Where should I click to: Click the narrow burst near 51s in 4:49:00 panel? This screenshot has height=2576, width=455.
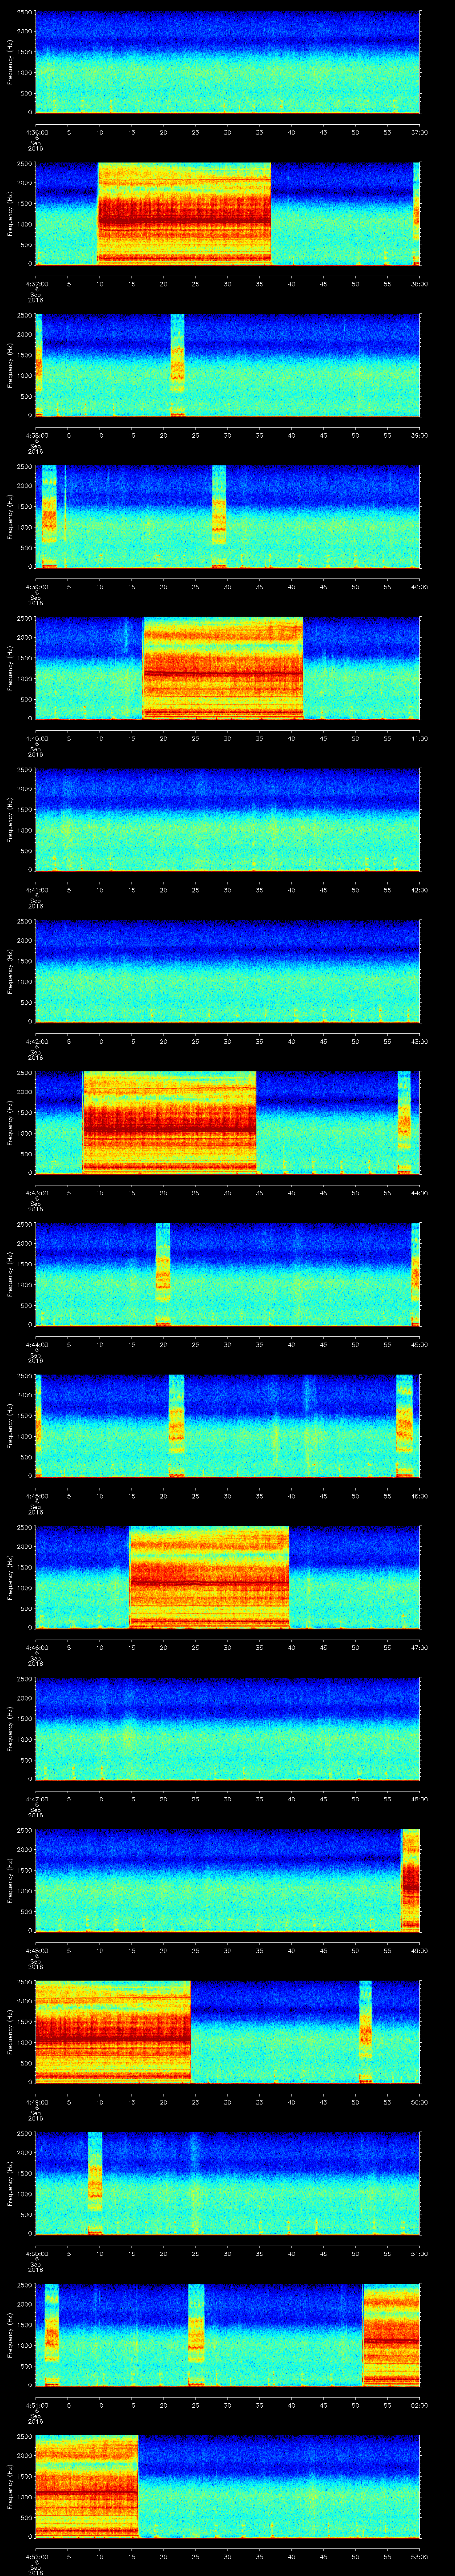pos(365,2031)
